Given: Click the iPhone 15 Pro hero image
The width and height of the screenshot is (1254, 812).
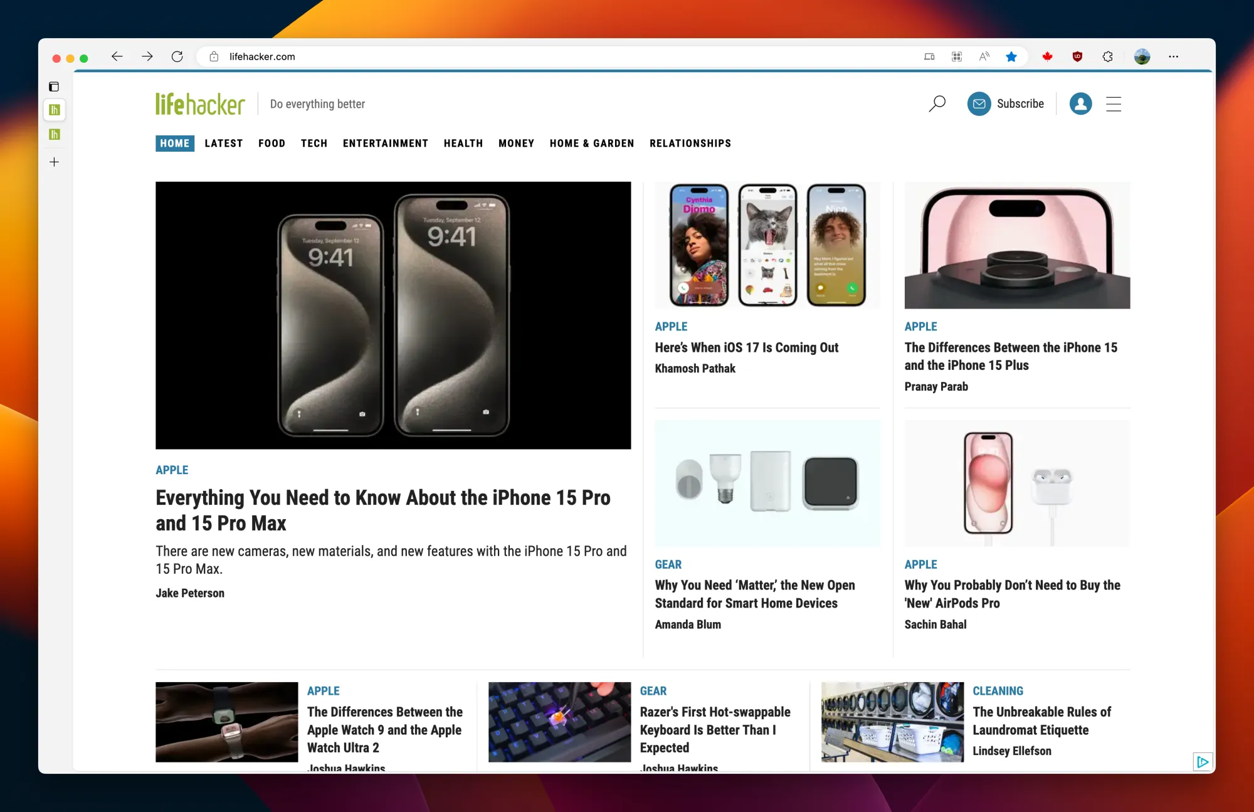Looking at the screenshot, I should coord(393,315).
